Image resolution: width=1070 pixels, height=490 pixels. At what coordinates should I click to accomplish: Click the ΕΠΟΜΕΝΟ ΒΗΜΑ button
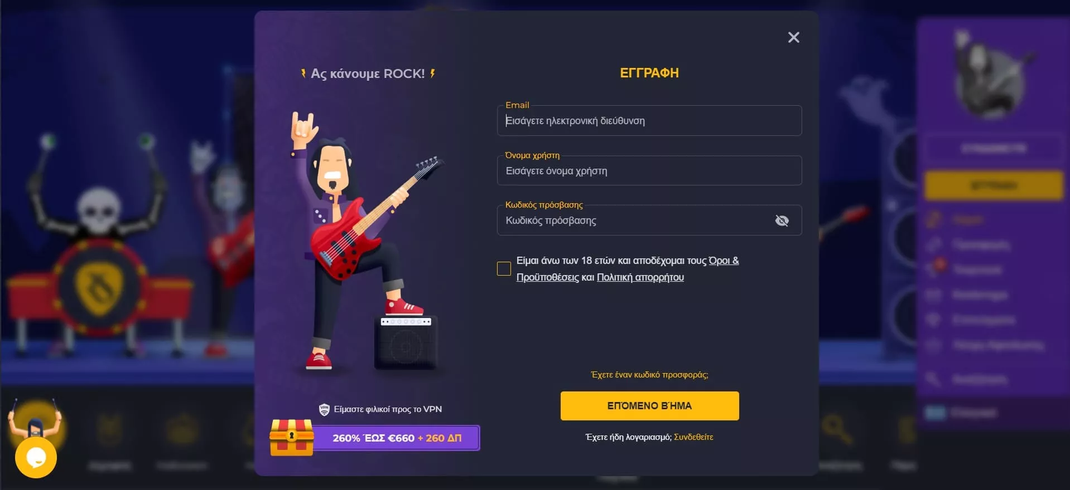click(x=649, y=406)
